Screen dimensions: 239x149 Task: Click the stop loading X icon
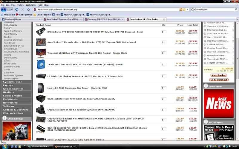[x=23, y=10]
